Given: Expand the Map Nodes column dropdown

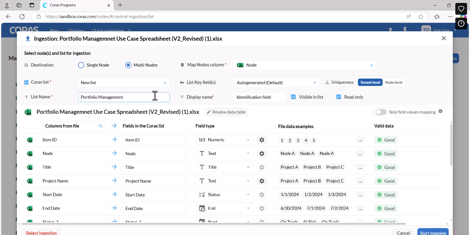Looking at the screenshot, I should [371, 65].
